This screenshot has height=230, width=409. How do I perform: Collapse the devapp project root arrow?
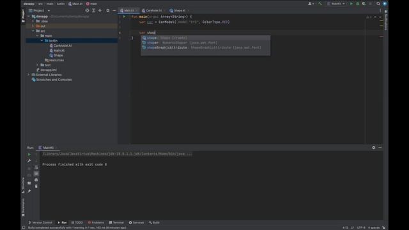click(29, 17)
